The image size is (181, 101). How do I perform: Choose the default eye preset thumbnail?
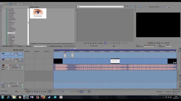38,13
